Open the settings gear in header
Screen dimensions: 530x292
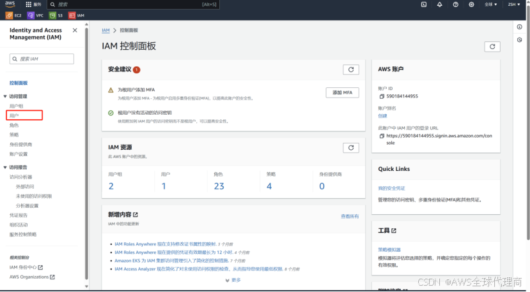tap(471, 4)
